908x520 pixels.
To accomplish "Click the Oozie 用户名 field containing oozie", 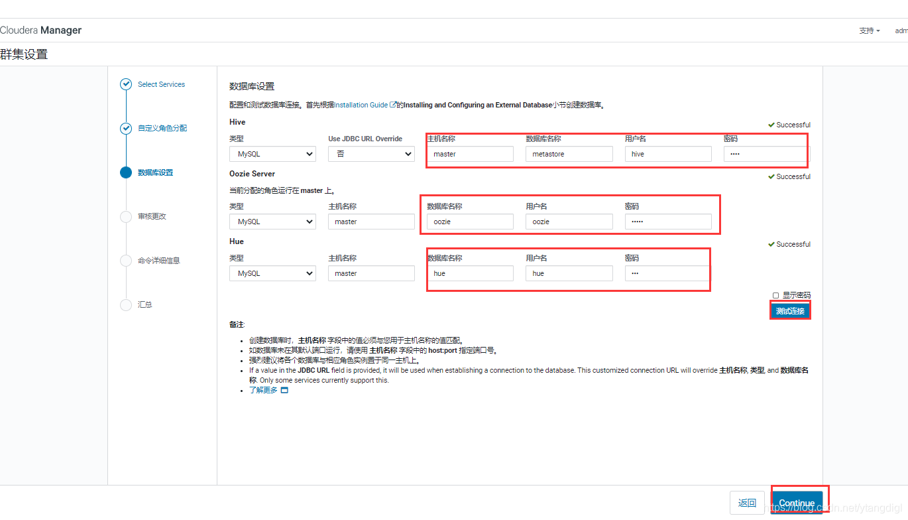I will [569, 222].
